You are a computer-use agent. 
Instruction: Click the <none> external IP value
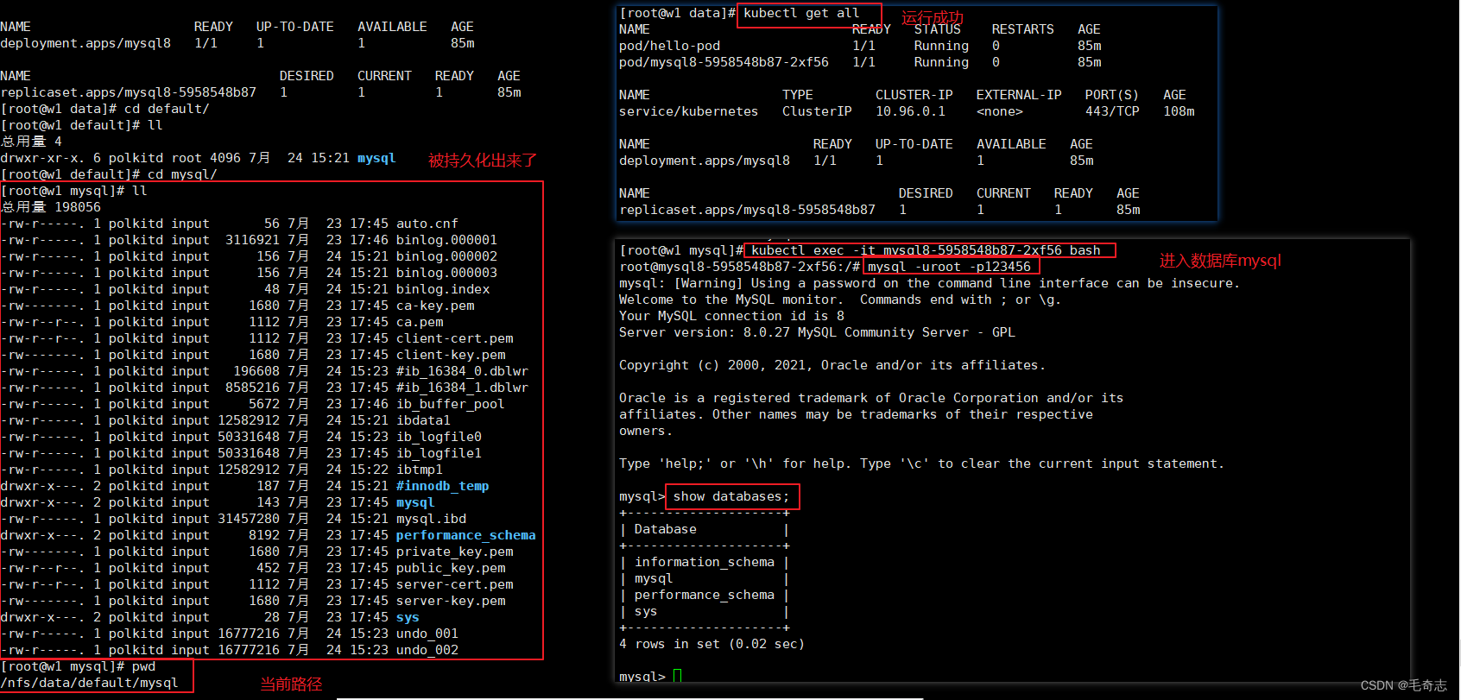1000,111
